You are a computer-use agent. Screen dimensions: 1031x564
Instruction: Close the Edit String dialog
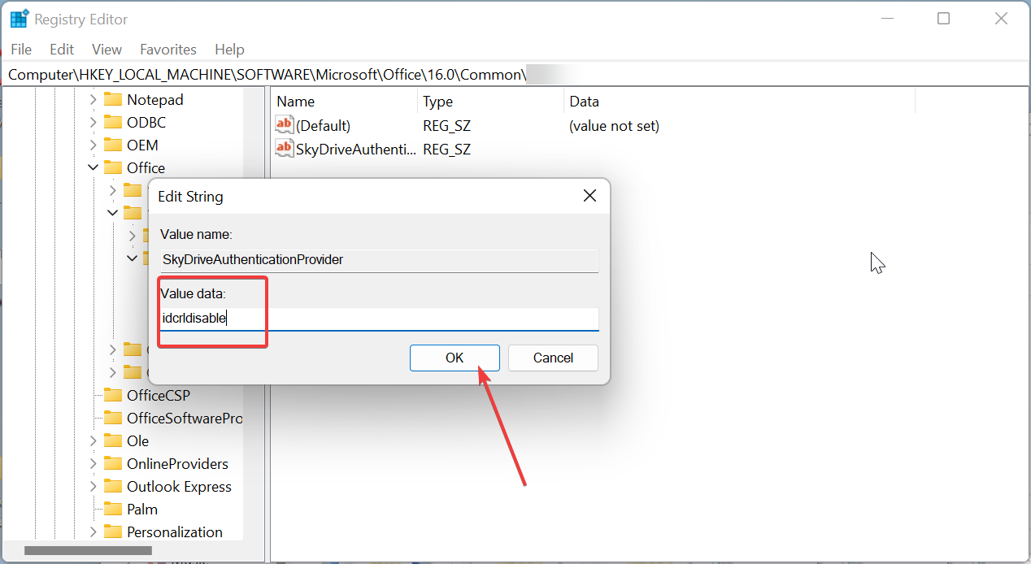pyautogui.click(x=589, y=196)
